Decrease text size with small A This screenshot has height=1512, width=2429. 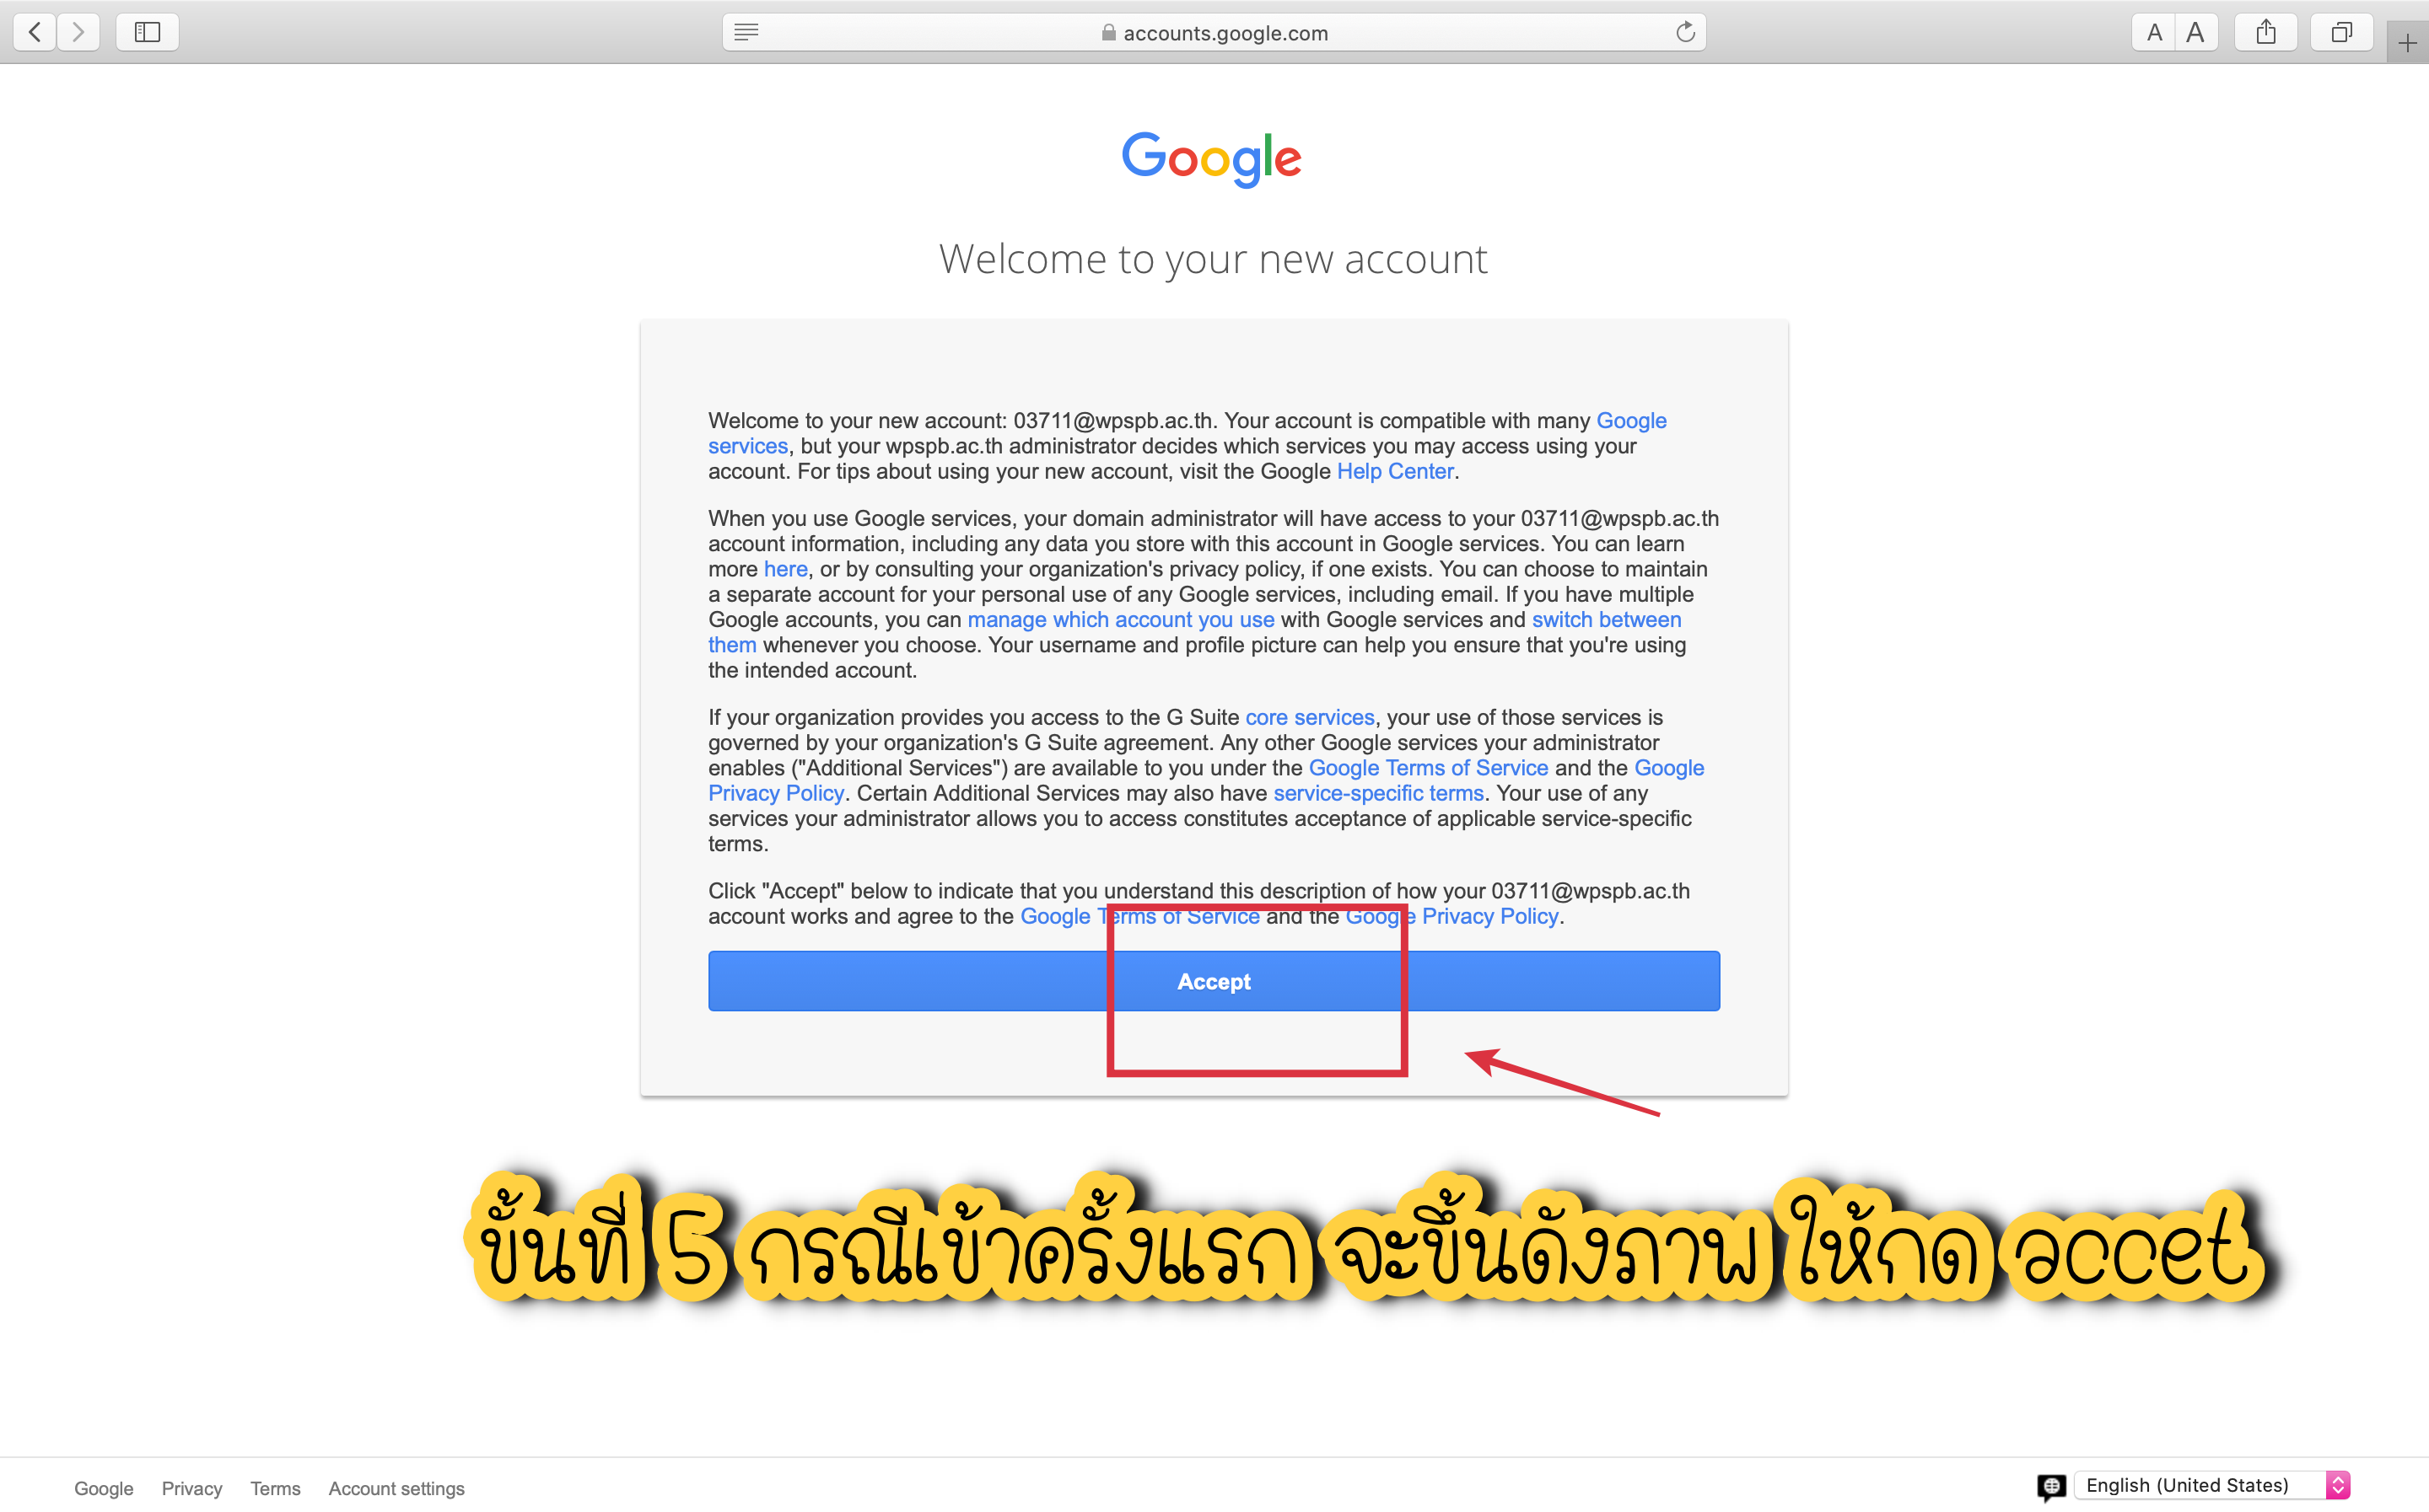[2154, 32]
